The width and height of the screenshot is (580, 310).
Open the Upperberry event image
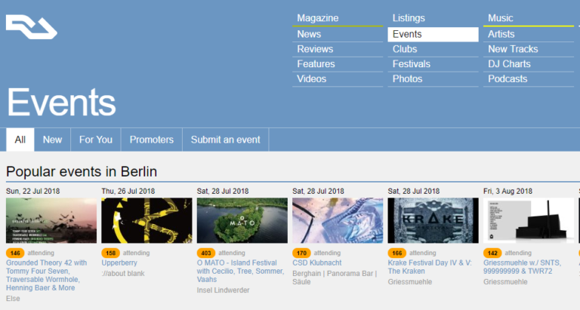tap(147, 220)
